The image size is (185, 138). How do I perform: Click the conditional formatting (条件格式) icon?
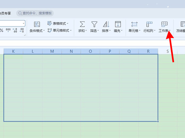coord(37,25)
